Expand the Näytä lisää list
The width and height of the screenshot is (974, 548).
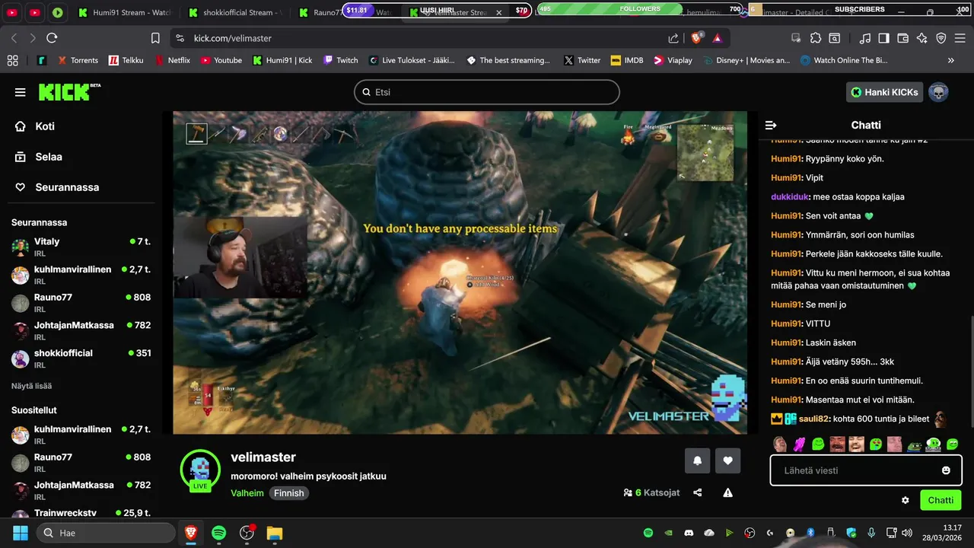pyautogui.click(x=31, y=386)
